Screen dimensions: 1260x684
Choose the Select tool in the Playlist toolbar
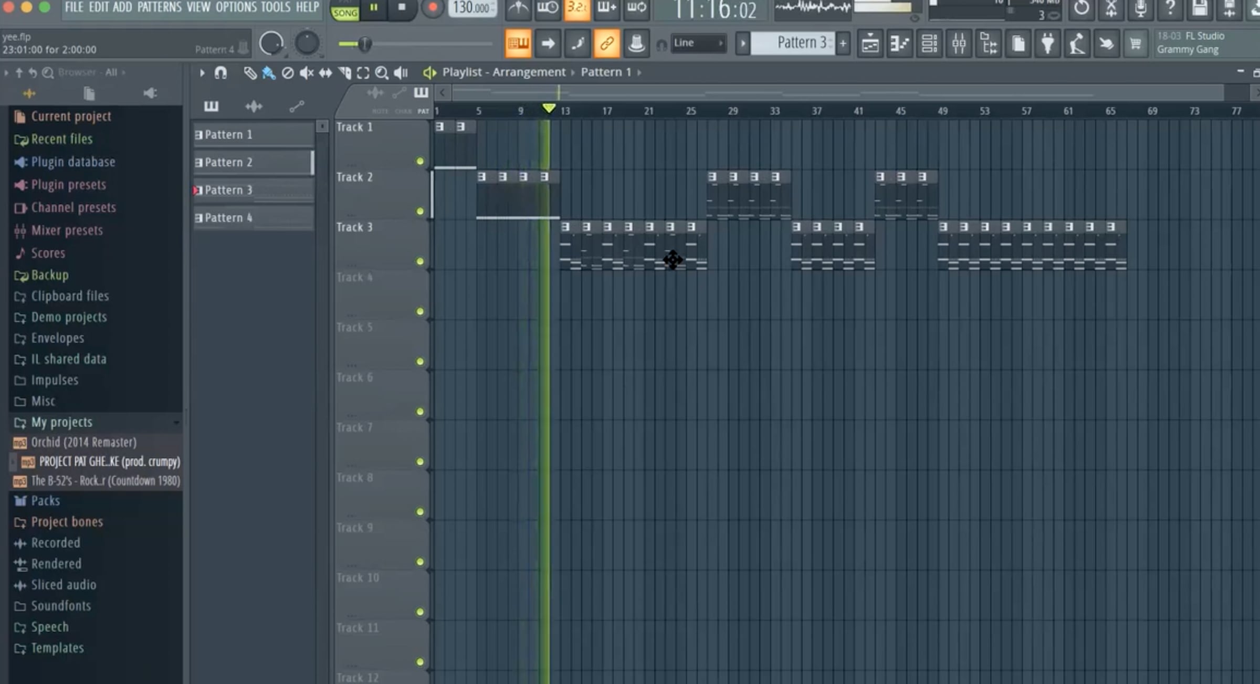pyautogui.click(x=363, y=73)
